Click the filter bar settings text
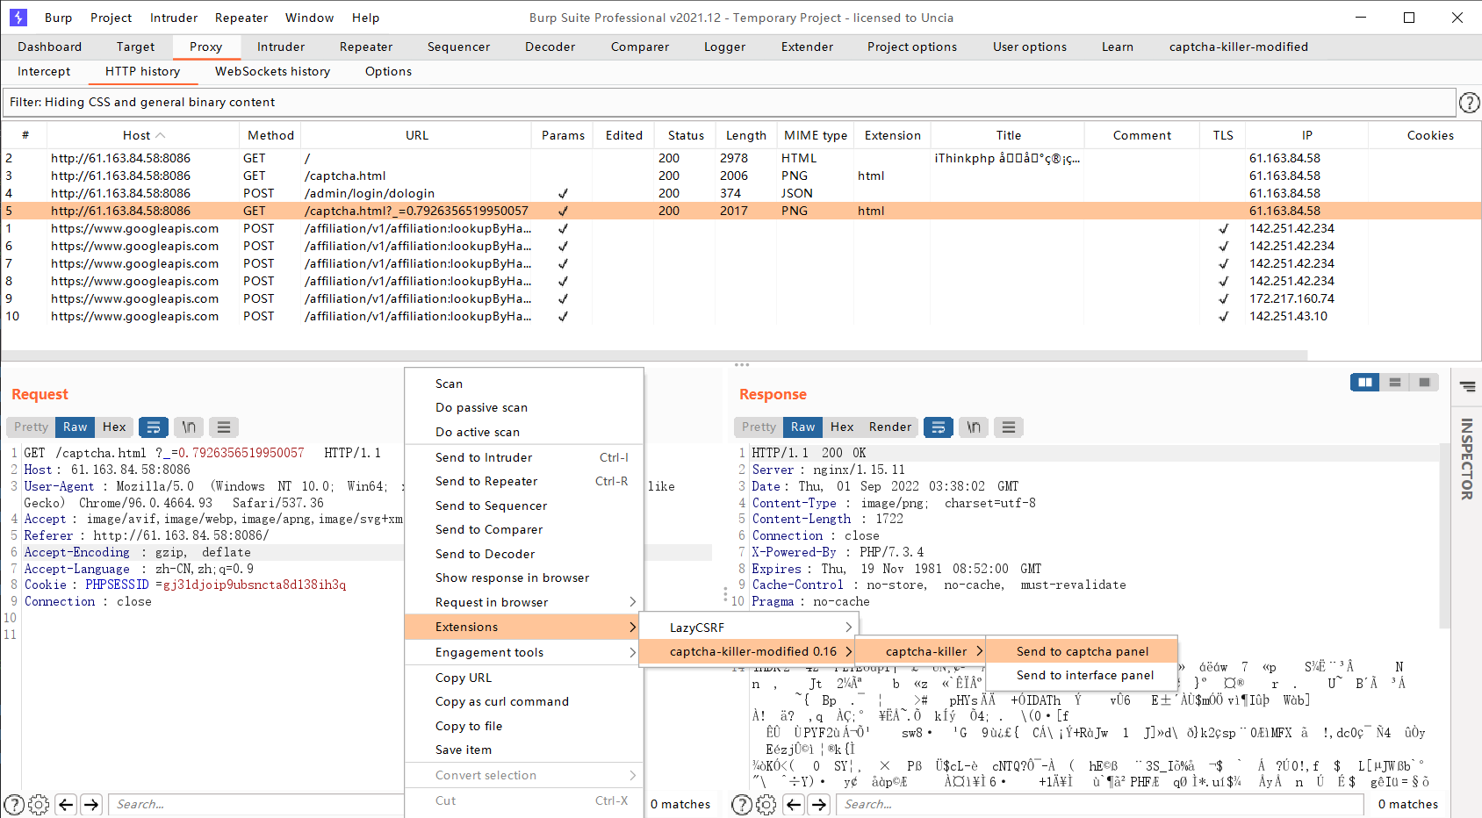 coord(142,103)
